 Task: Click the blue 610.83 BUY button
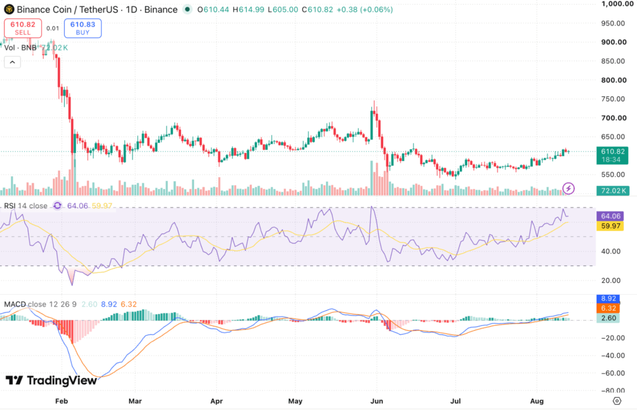pyautogui.click(x=83, y=29)
